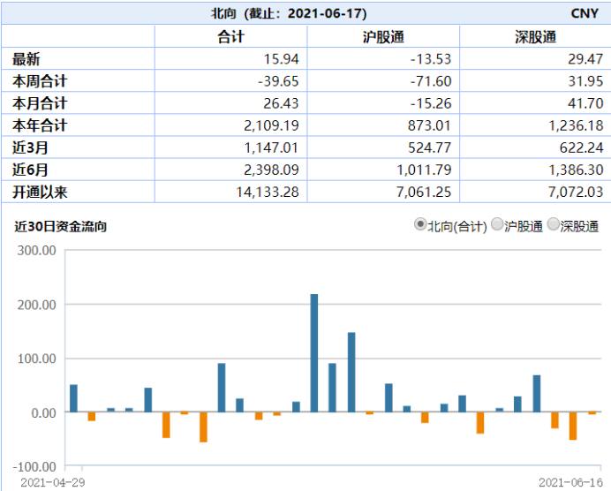Click the 本年合计 row label
The height and width of the screenshot is (491, 611).
40,125
